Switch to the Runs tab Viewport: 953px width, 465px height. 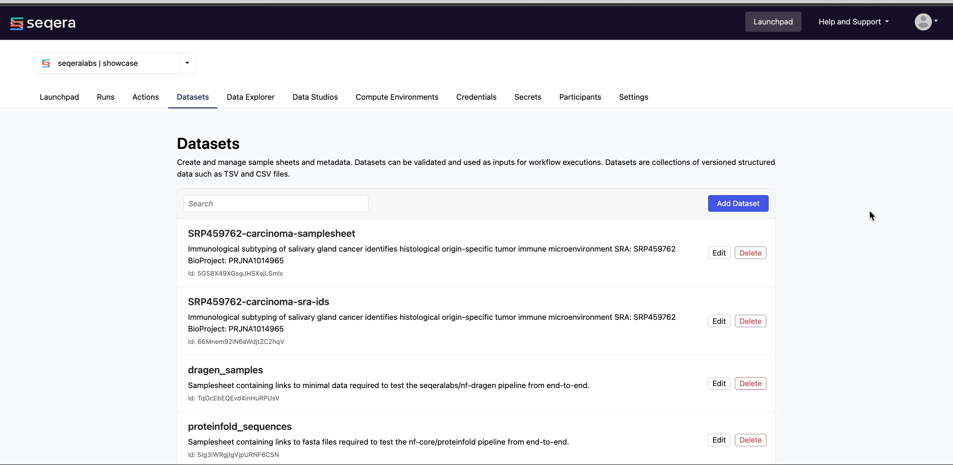point(105,97)
